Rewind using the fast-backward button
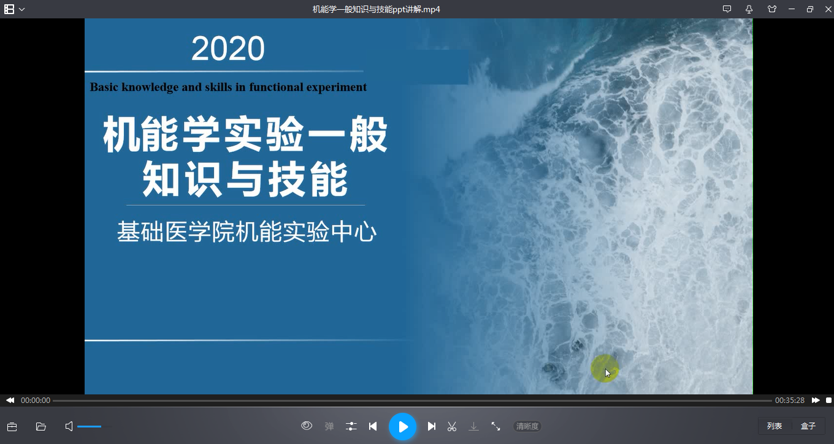This screenshot has width=834, height=444. 10,400
